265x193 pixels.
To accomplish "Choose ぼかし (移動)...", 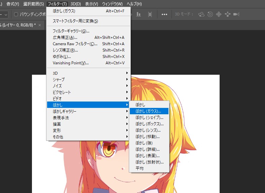I will coord(149,137).
